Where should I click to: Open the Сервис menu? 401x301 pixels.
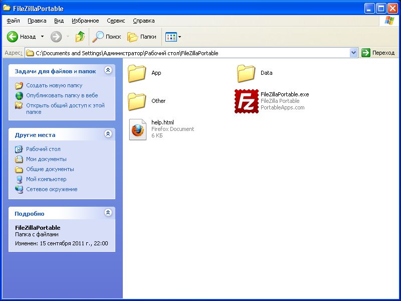point(116,21)
